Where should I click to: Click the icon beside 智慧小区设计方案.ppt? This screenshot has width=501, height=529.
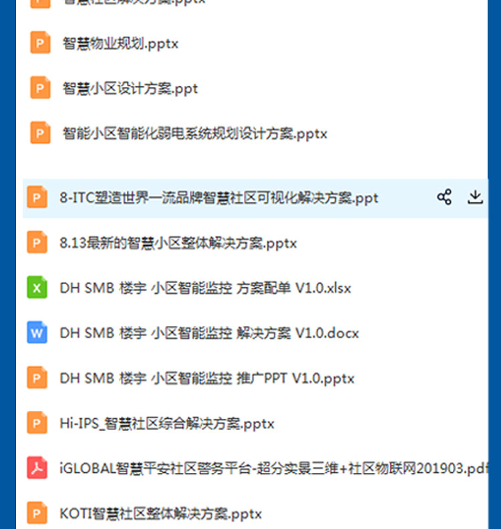41,87
